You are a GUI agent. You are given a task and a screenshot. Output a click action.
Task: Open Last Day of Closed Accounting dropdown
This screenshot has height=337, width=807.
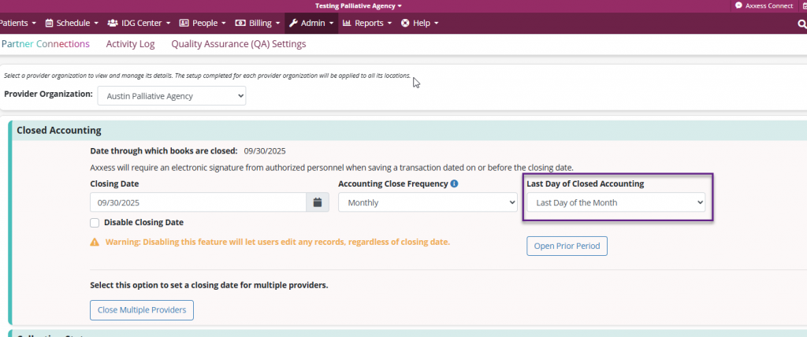point(615,202)
